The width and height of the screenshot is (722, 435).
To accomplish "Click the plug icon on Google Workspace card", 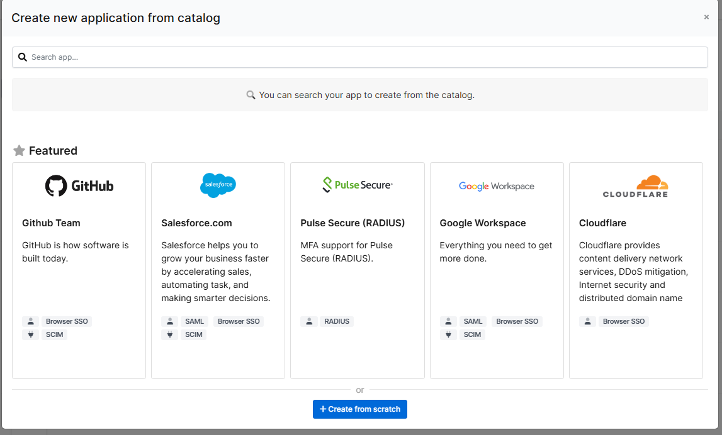I will click(448, 335).
